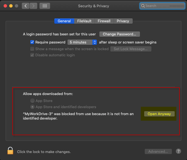
Task: Go back with the left arrow button
Action: (x=26, y=6)
